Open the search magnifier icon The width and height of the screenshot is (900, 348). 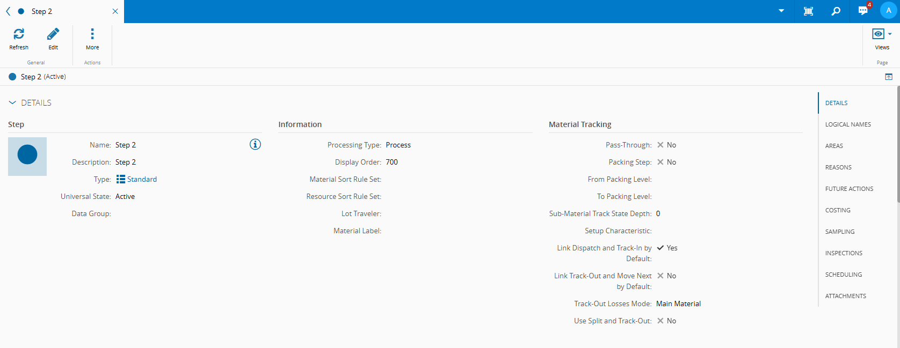point(836,11)
